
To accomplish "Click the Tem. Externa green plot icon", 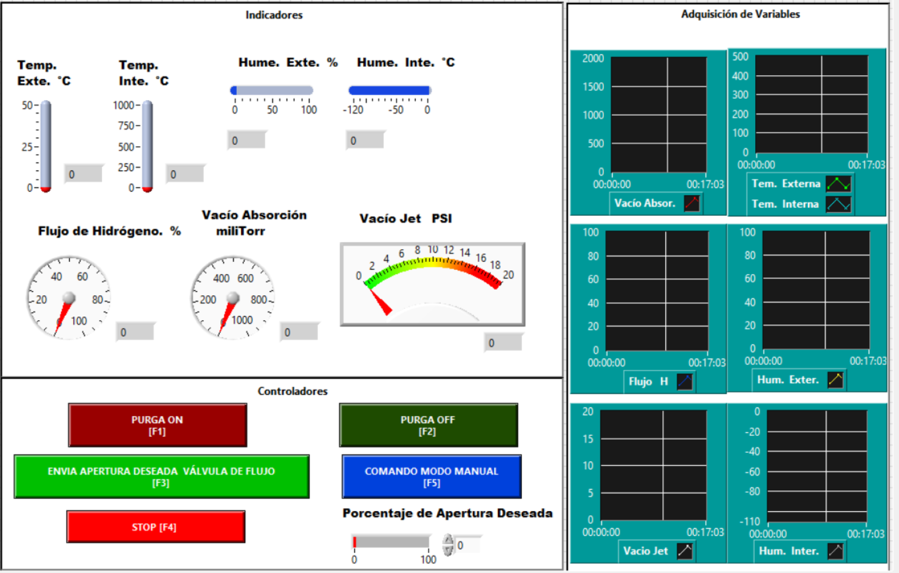I will coord(838,184).
